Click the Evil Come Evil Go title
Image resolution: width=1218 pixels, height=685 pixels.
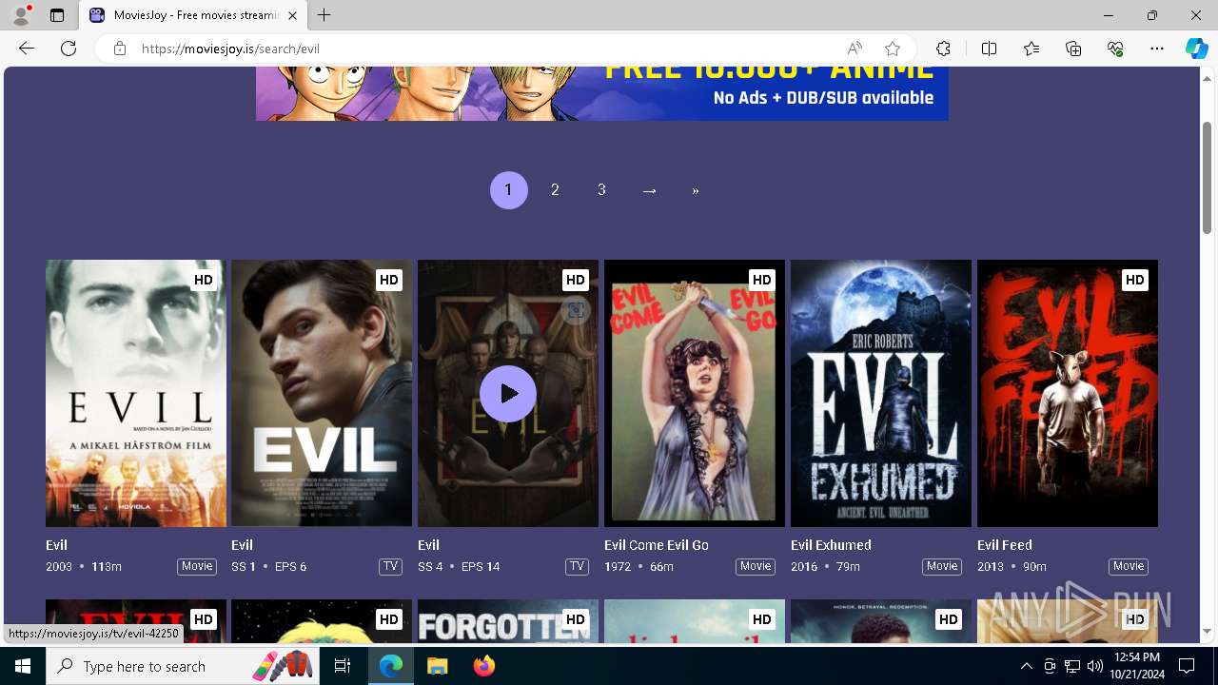(657, 545)
